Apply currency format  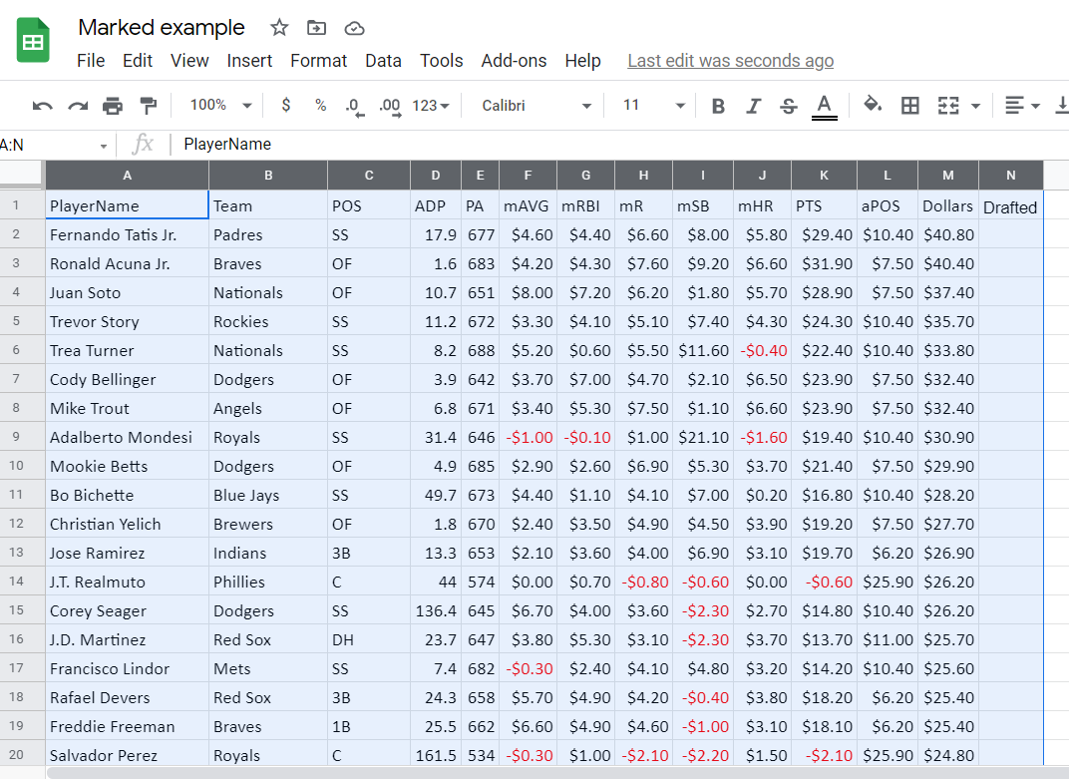285,105
